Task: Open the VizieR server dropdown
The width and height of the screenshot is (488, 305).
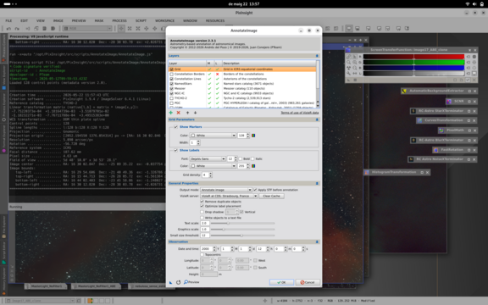Action: (x=229, y=196)
